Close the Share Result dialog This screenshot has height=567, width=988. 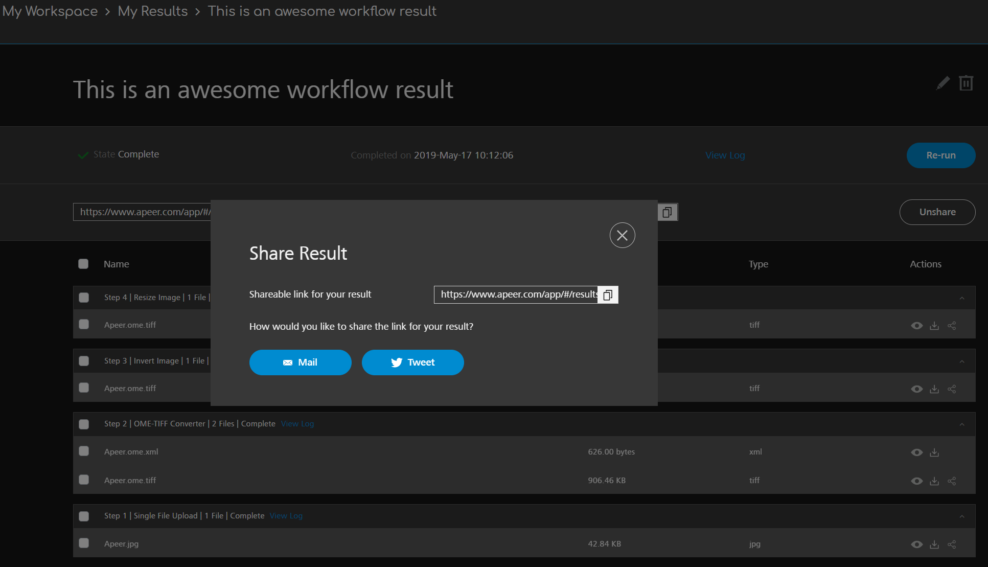[622, 235]
